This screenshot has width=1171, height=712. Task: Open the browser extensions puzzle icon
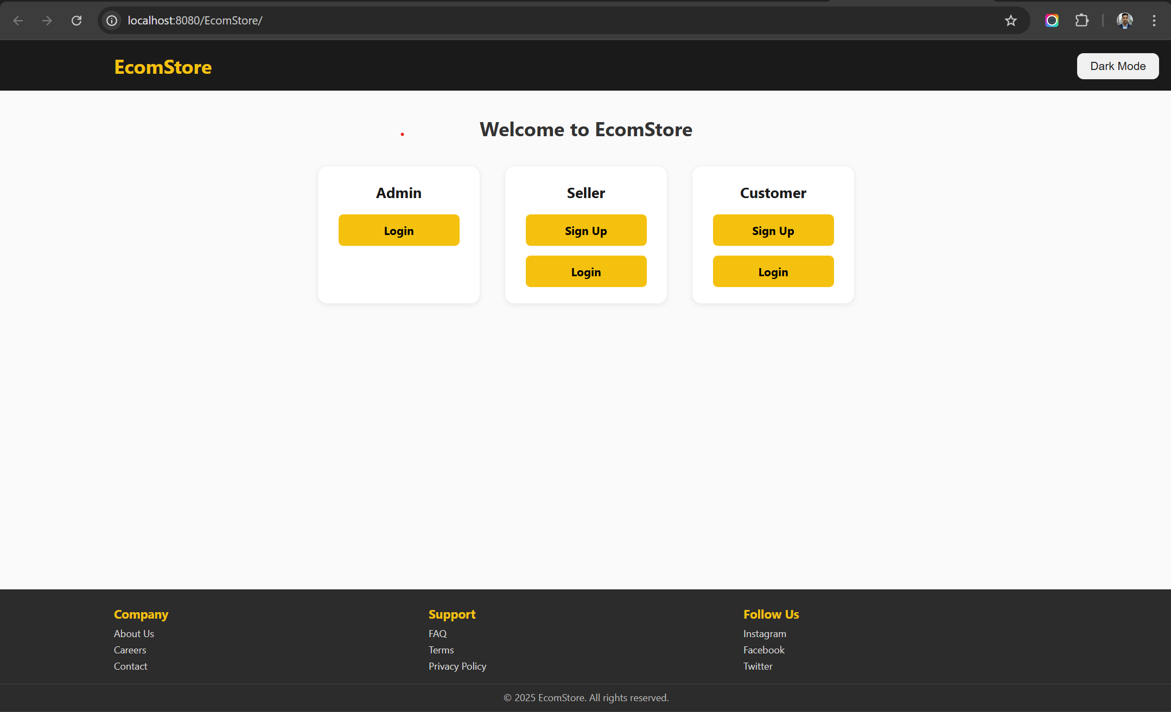[1081, 20]
